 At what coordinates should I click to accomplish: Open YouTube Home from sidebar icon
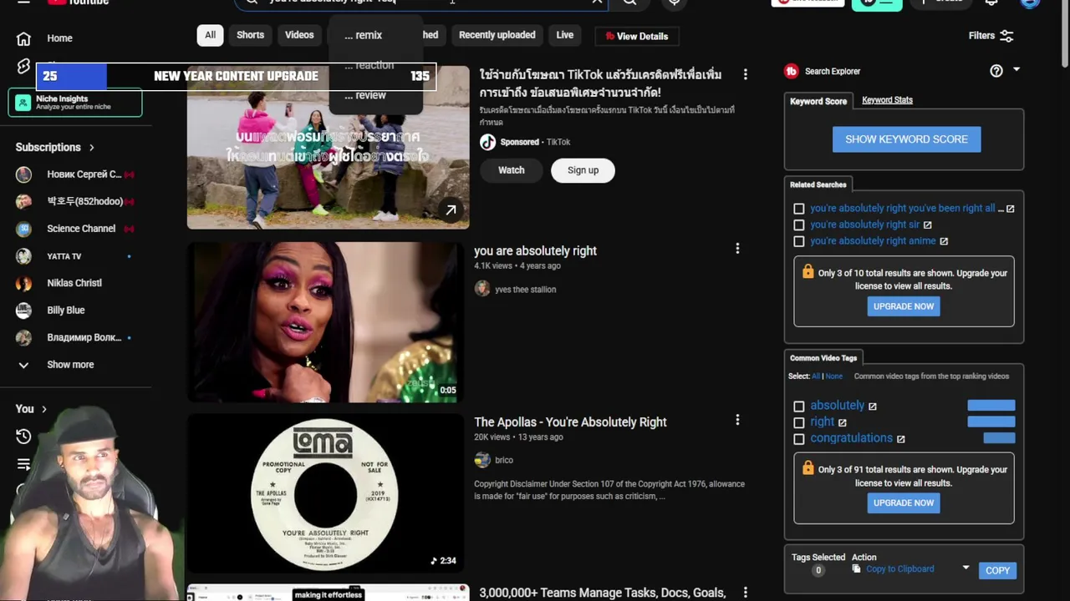(x=23, y=38)
